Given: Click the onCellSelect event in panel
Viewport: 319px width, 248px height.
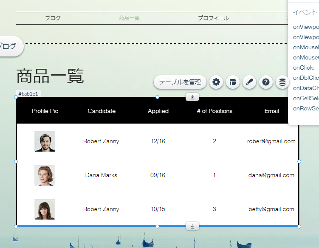Looking at the screenshot, I should coord(306,98).
